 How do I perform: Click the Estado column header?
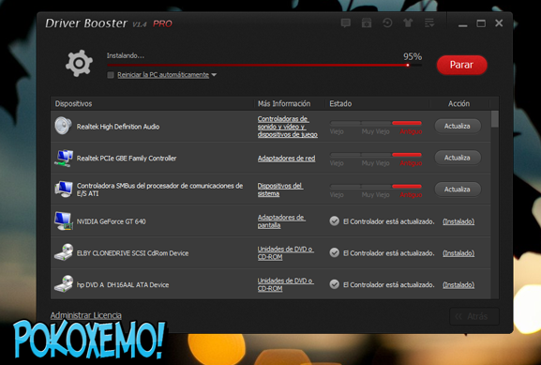click(x=340, y=103)
